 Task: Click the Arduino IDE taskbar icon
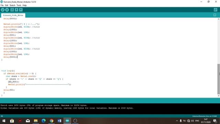pos(67,121)
